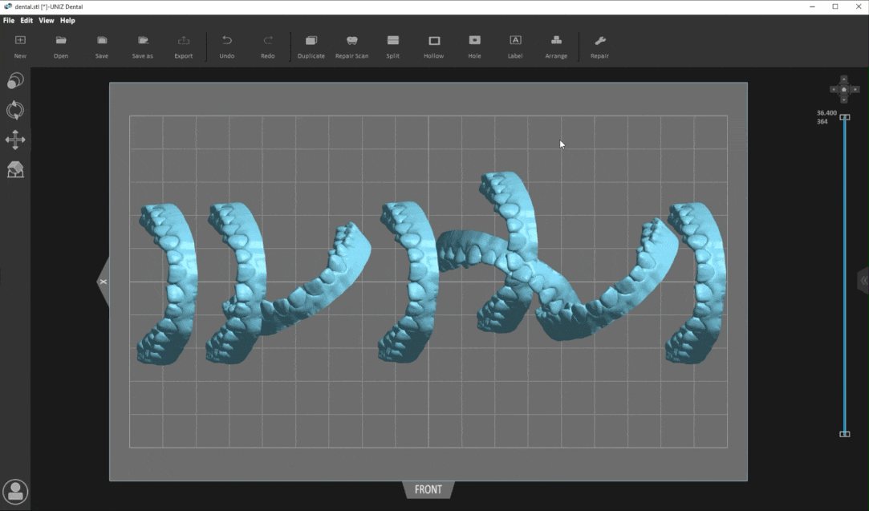
Task: Open the Hole punching tool
Action: coord(474,47)
